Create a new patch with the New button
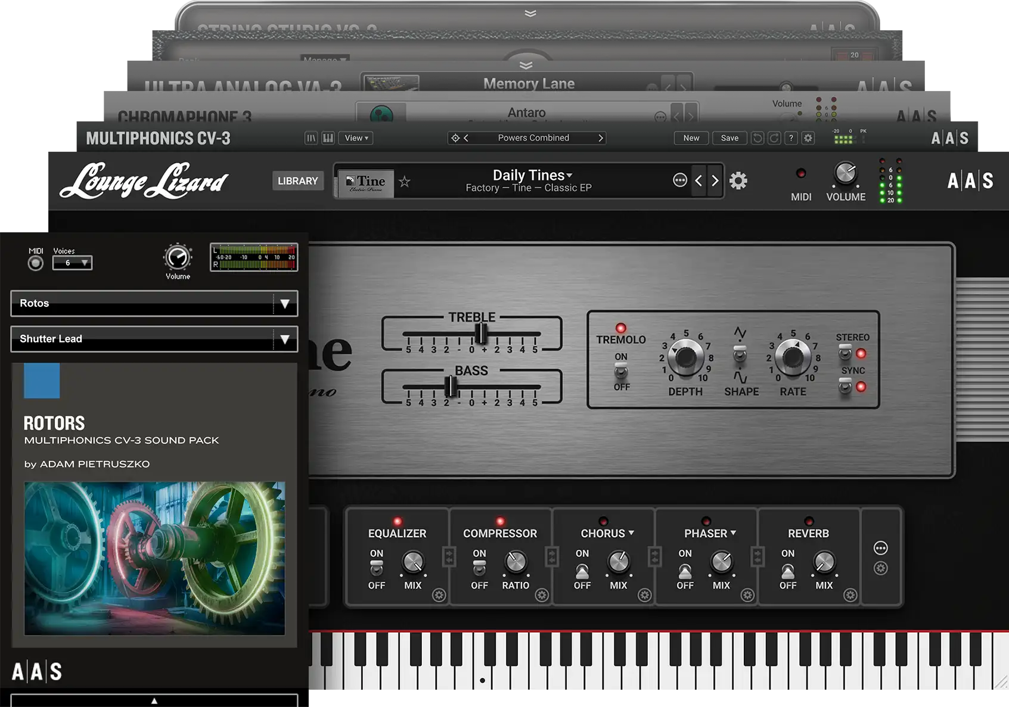 point(691,138)
